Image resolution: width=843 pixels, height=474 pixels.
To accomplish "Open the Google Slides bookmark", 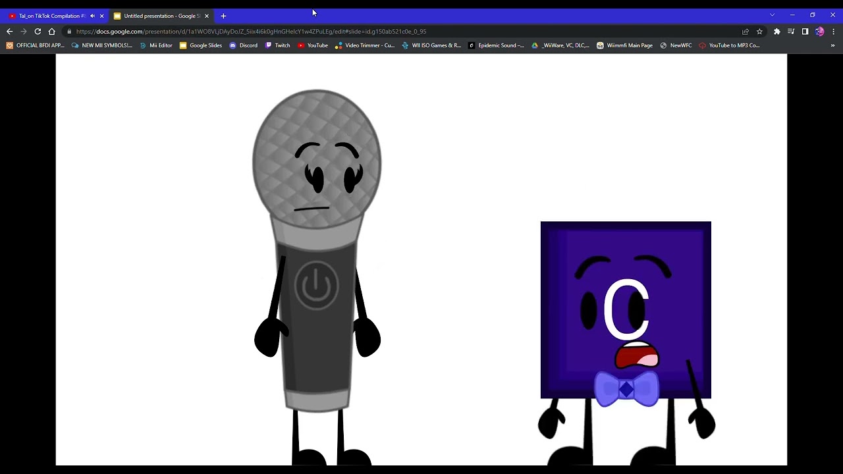I will coord(201,45).
